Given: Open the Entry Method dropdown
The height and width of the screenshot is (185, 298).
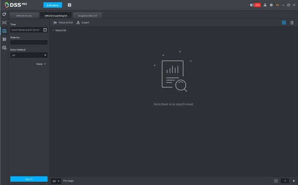Looking at the screenshot, I should coord(29,55).
